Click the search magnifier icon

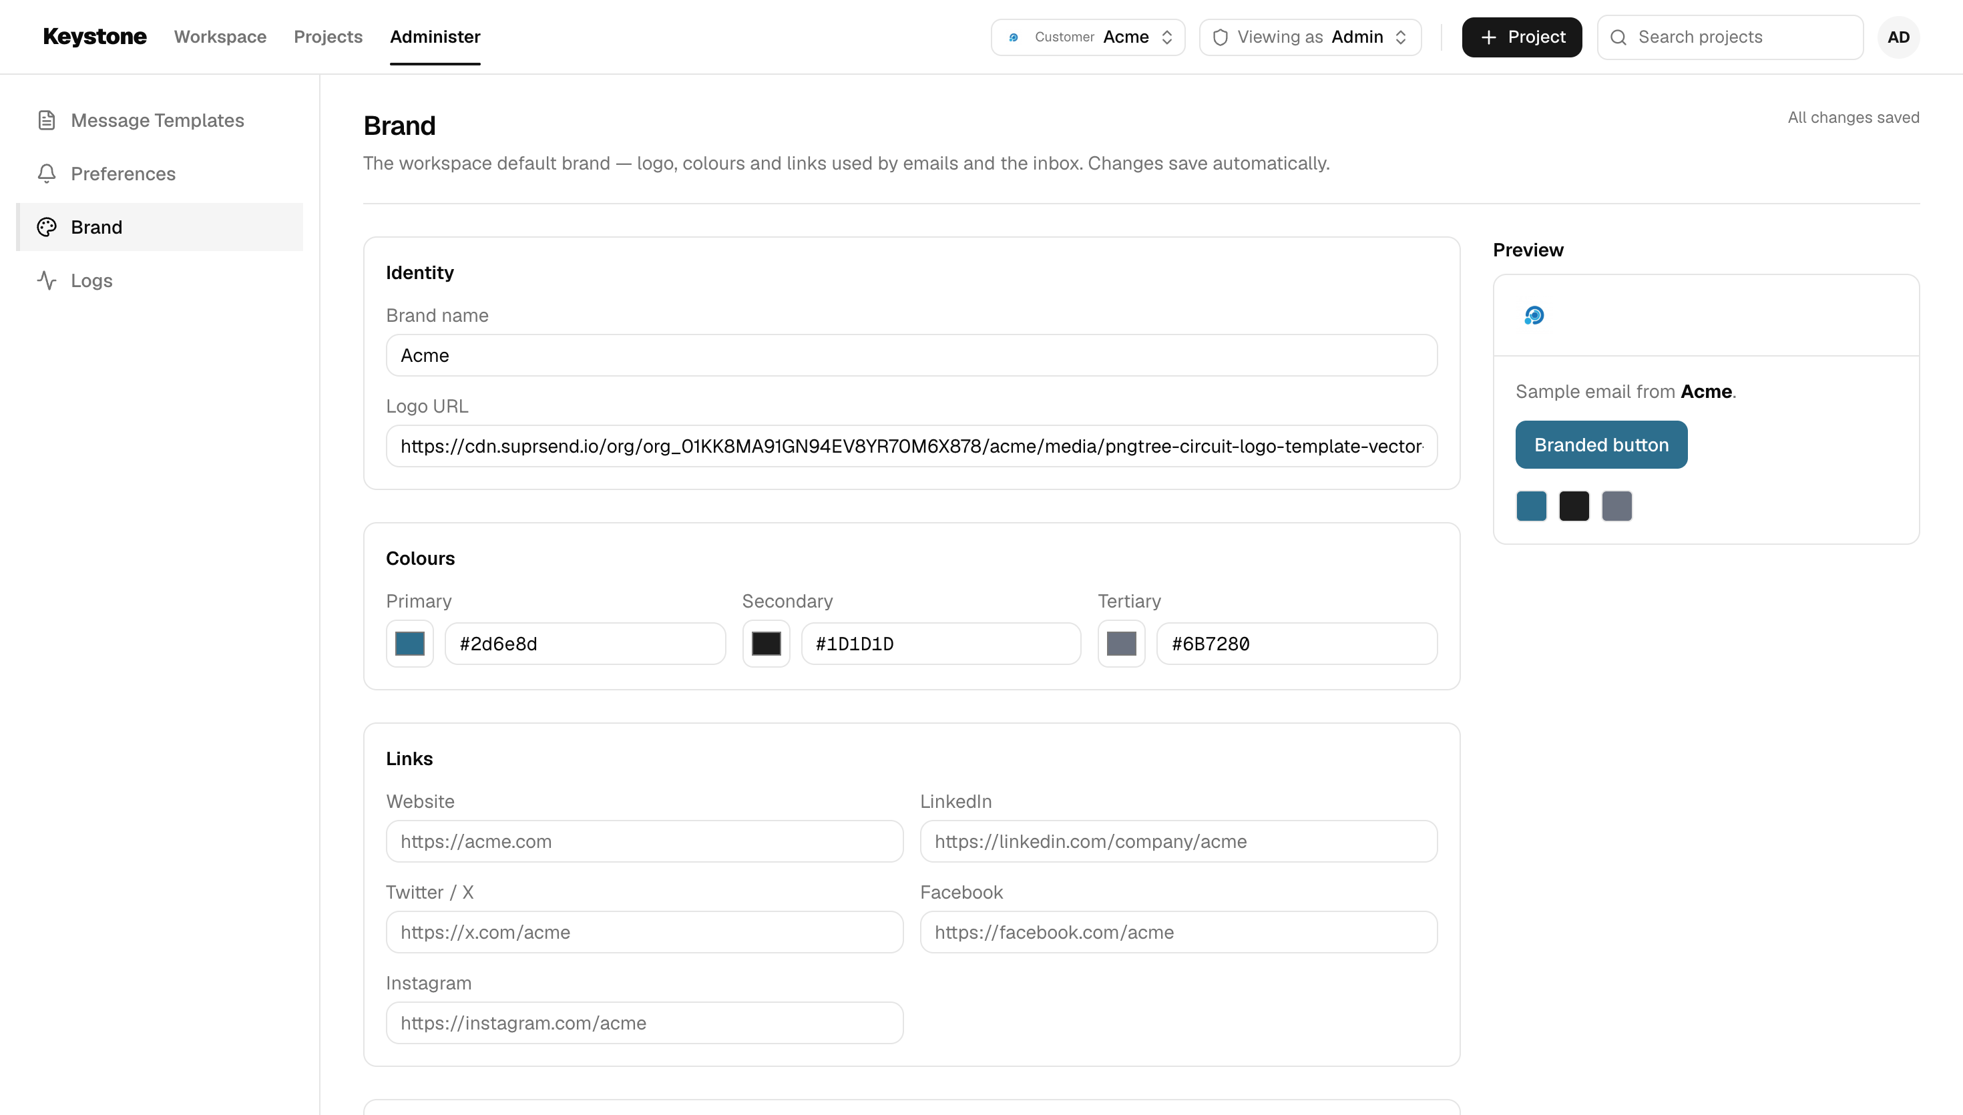[1618, 37]
